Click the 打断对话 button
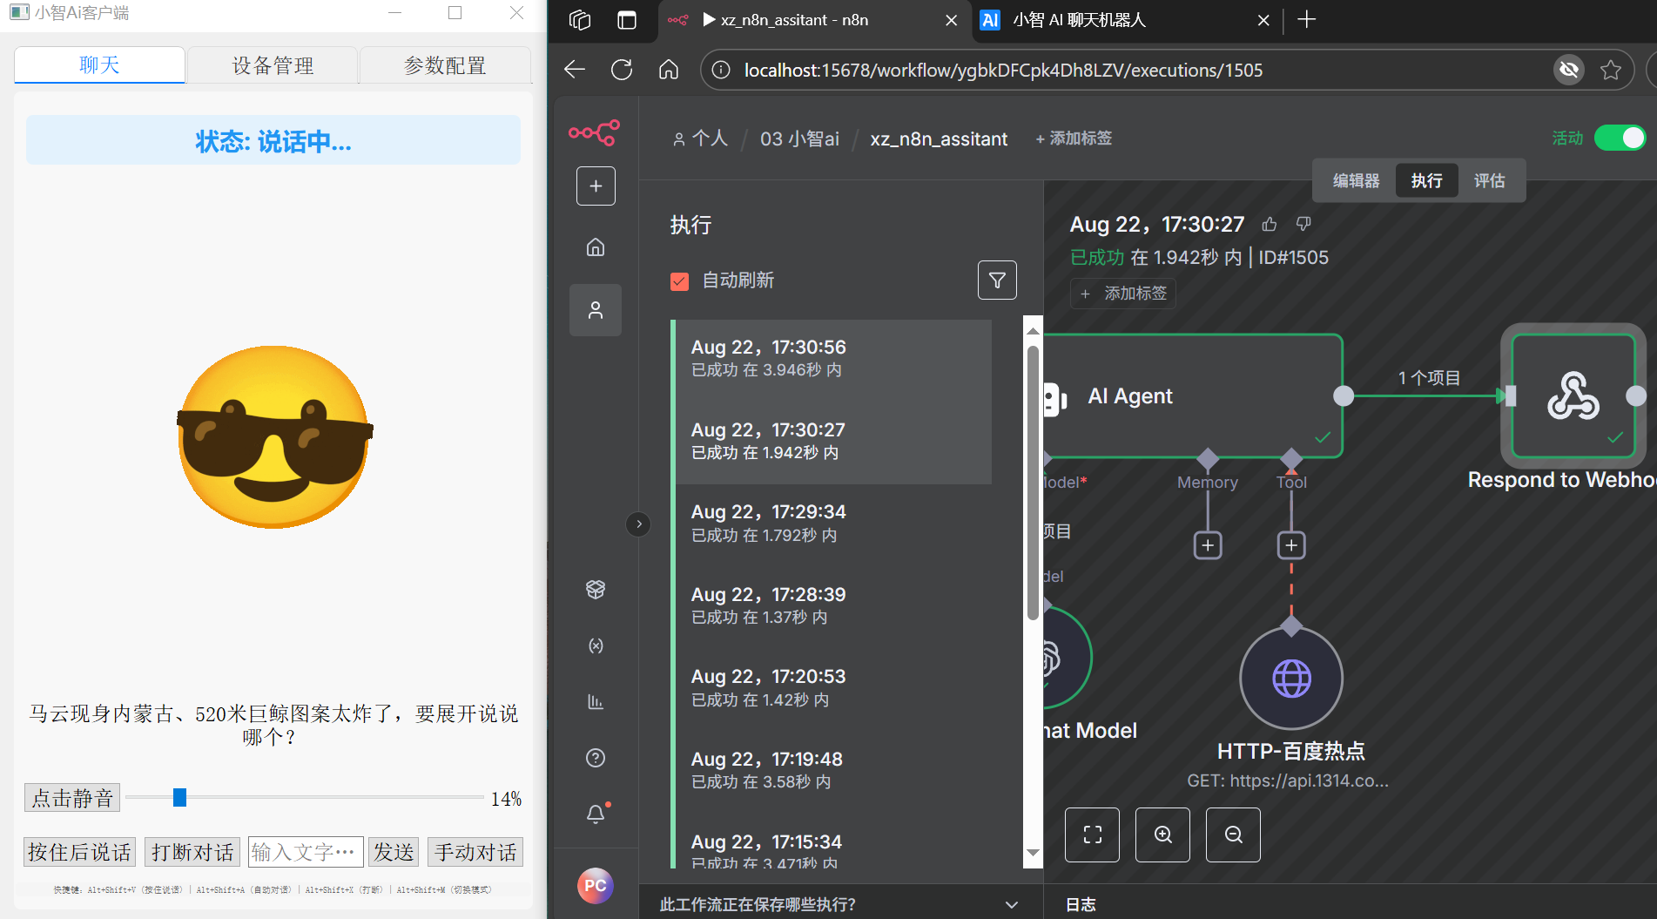 192,852
